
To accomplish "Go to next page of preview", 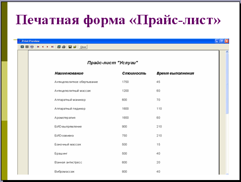I will (x=48, y=47).
